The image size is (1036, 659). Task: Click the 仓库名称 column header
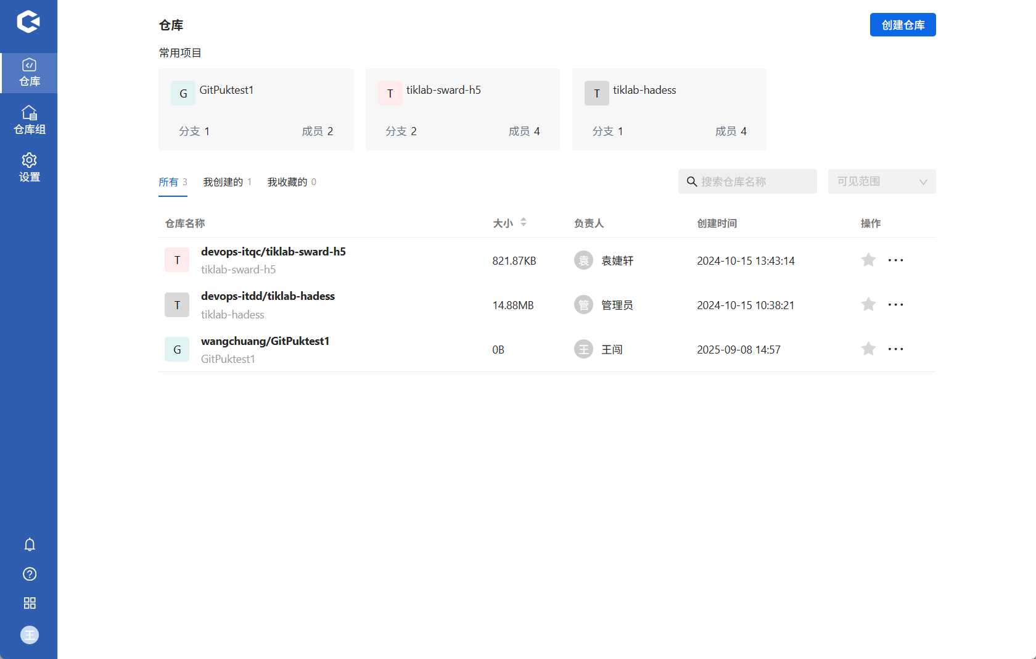pos(185,223)
